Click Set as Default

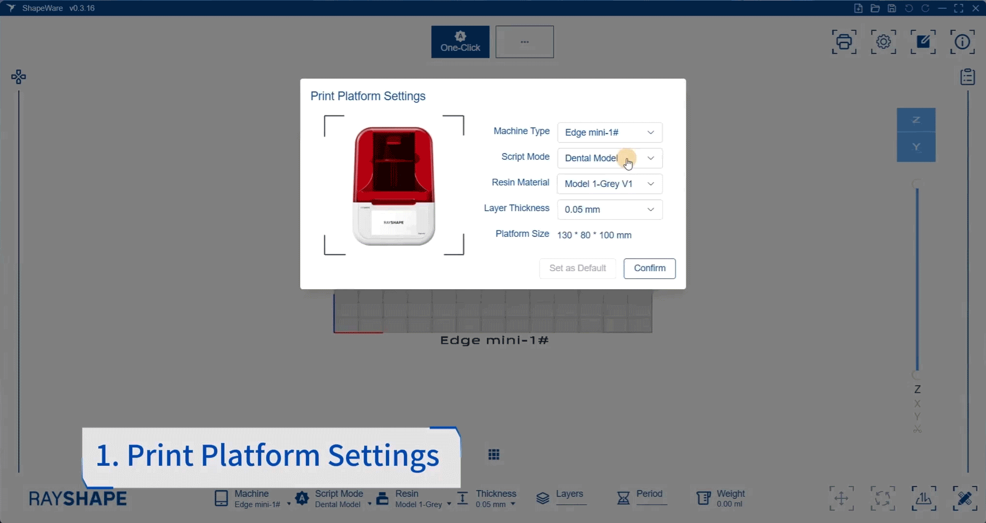pos(577,268)
